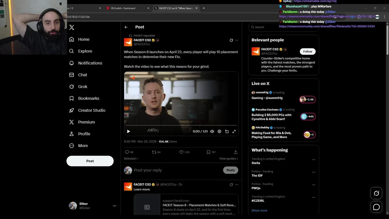Mute the video volume
389x219 pixels.
212,131
